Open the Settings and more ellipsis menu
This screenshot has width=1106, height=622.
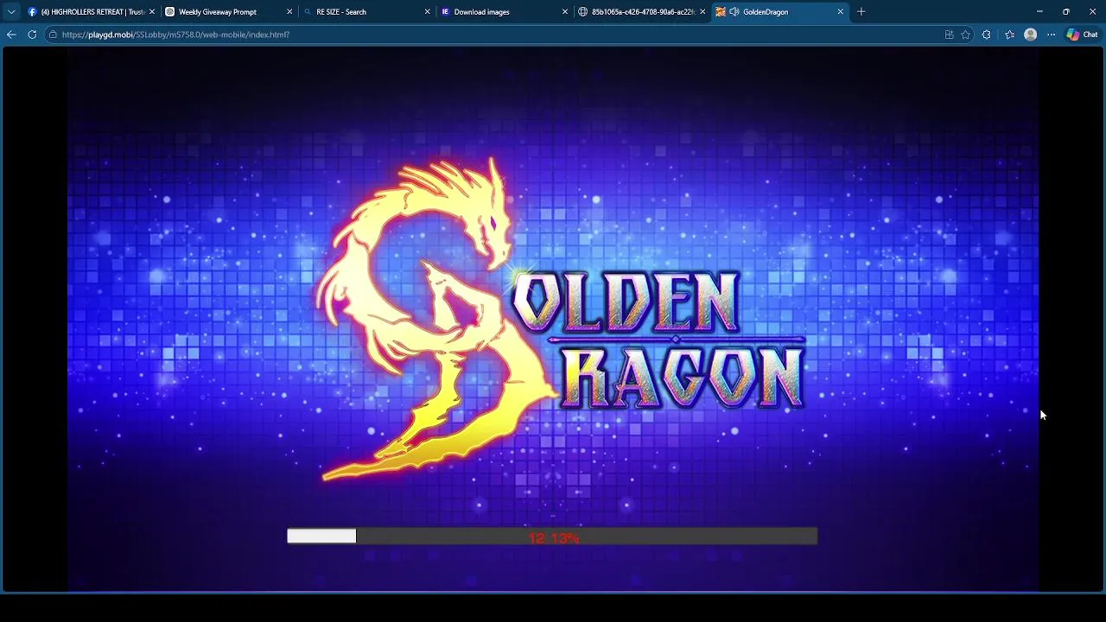click(x=1051, y=35)
